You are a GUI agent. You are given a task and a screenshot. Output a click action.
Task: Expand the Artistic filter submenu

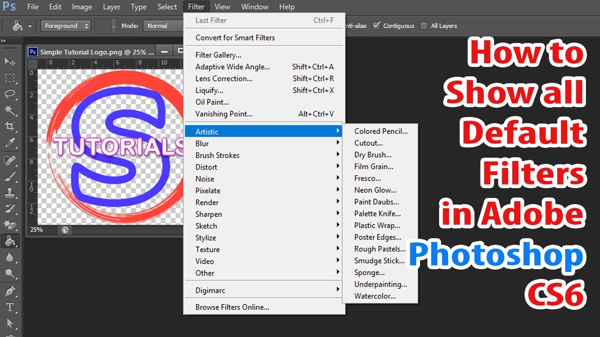tap(264, 132)
